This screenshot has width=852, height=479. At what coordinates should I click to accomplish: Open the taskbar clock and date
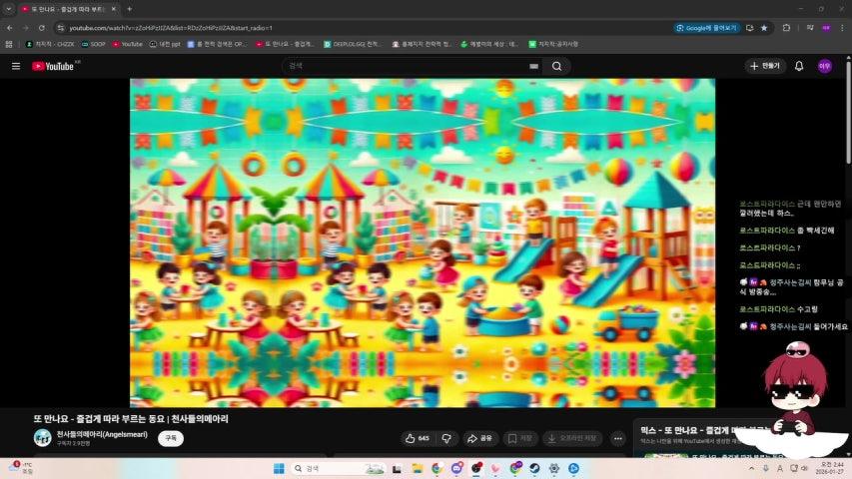coord(831,468)
